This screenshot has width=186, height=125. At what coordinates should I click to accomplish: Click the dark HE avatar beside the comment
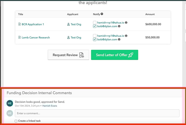pyautogui.click(x=9, y=103)
